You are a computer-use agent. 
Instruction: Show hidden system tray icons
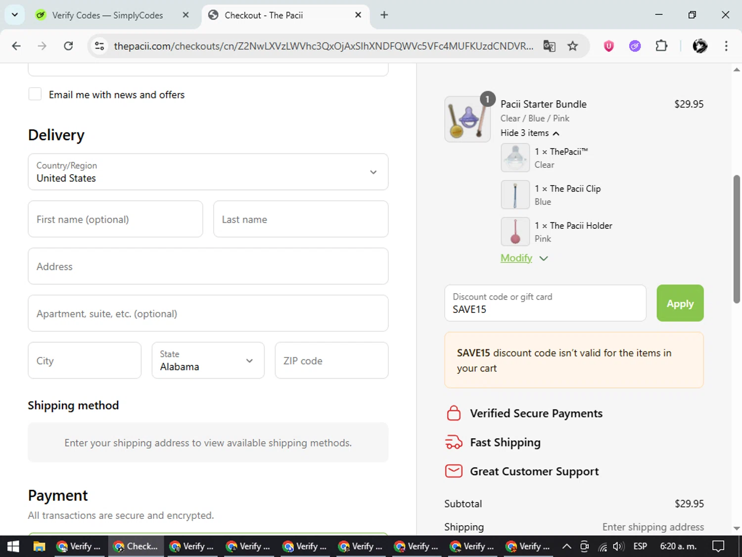click(567, 546)
